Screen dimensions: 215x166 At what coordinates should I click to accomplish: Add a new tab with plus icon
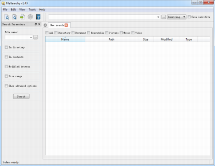(x=45, y=25)
